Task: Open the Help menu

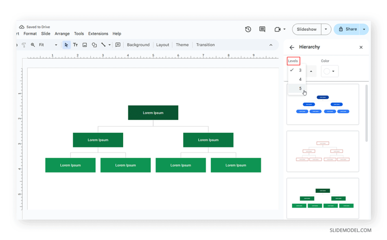Action: [x=117, y=33]
